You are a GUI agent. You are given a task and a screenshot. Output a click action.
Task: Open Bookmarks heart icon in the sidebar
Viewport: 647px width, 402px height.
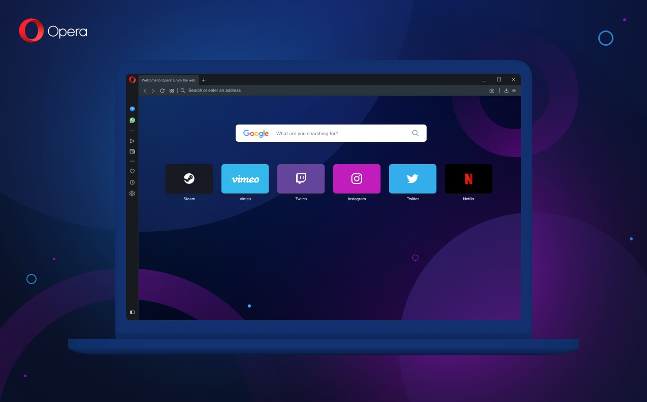click(x=132, y=171)
